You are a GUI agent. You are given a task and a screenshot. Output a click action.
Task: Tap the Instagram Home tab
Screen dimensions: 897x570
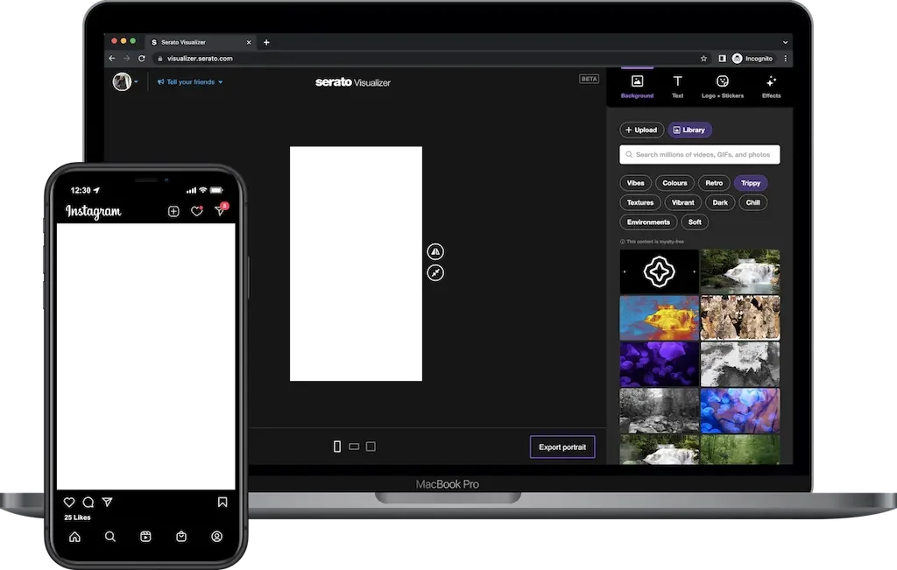[75, 536]
